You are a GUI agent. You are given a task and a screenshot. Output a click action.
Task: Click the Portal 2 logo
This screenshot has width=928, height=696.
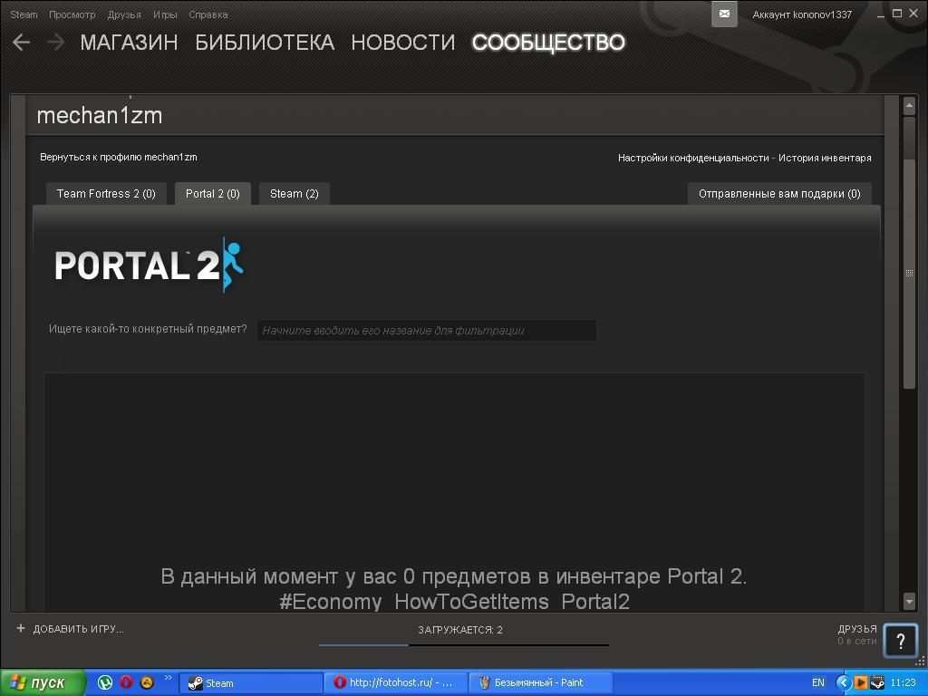click(x=150, y=266)
